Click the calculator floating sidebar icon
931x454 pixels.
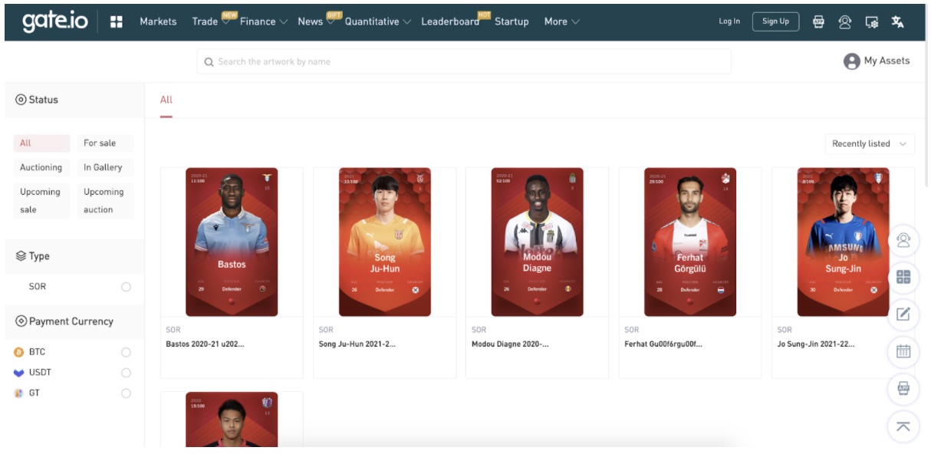click(903, 278)
